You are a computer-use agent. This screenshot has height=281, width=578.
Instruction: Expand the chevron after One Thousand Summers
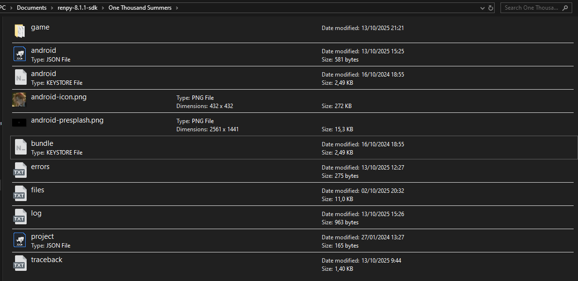(x=176, y=8)
